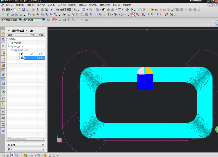Click the 刀轨 column header
This screenshot has width=218, height=157.
32,35
